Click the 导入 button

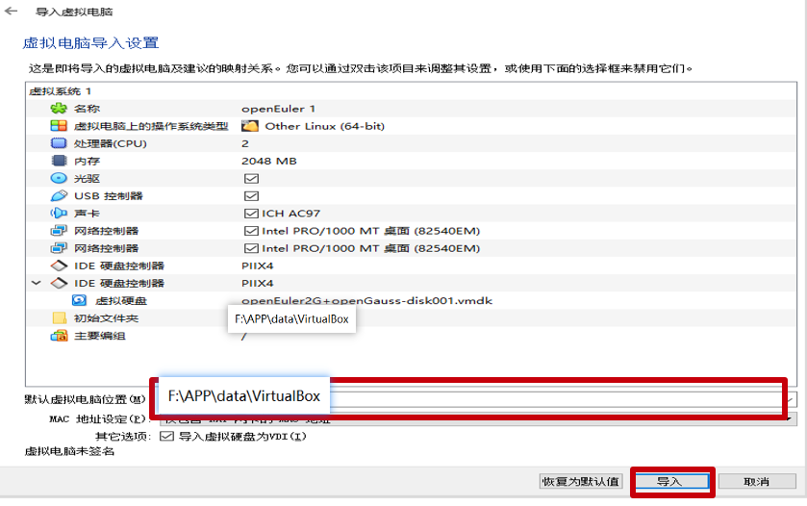(671, 481)
